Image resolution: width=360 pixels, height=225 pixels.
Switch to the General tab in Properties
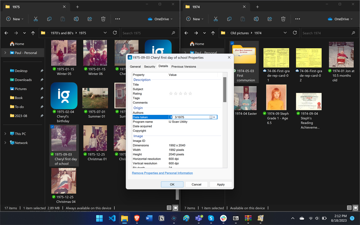tap(135, 67)
